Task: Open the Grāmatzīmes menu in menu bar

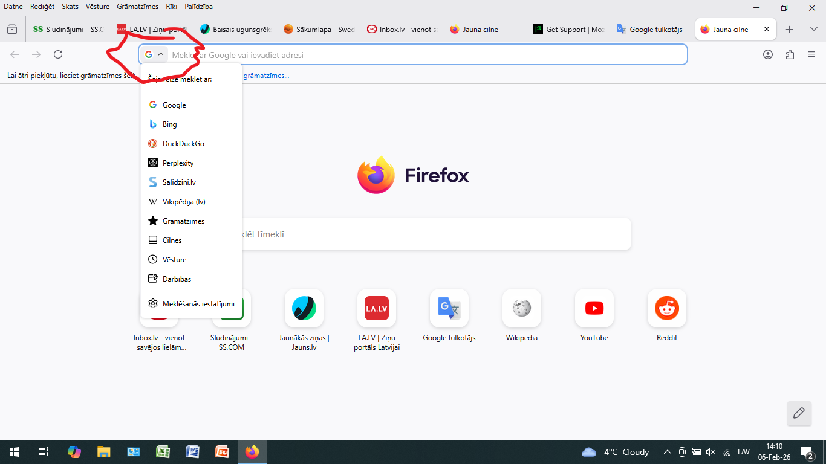Action: (x=138, y=7)
